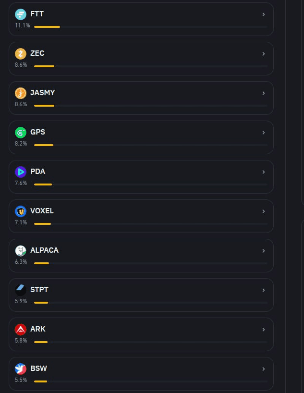This screenshot has width=304, height=393.
Task: Click the ALPACA token icon
Action: (x=21, y=250)
